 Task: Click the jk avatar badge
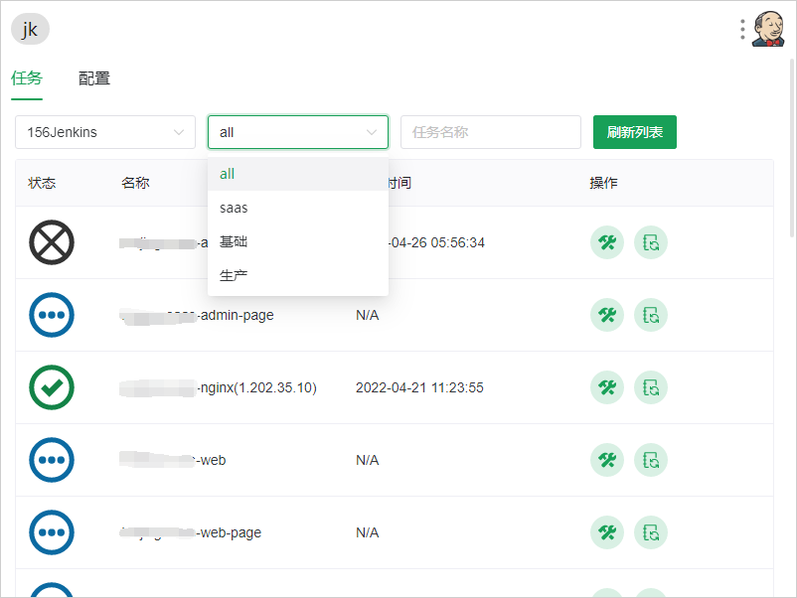(x=30, y=29)
